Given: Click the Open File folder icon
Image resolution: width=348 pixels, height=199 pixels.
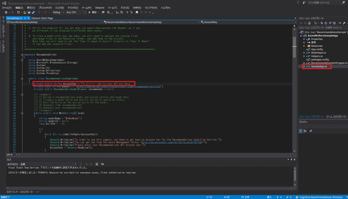Looking at the screenshot, I should coord(25,12).
